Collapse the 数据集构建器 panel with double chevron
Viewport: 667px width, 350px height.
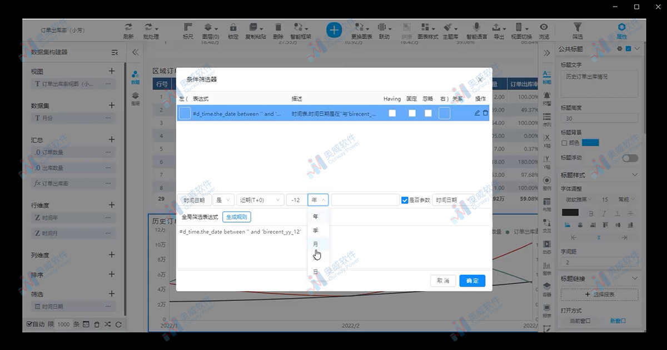pyautogui.click(x=135, y=52)
